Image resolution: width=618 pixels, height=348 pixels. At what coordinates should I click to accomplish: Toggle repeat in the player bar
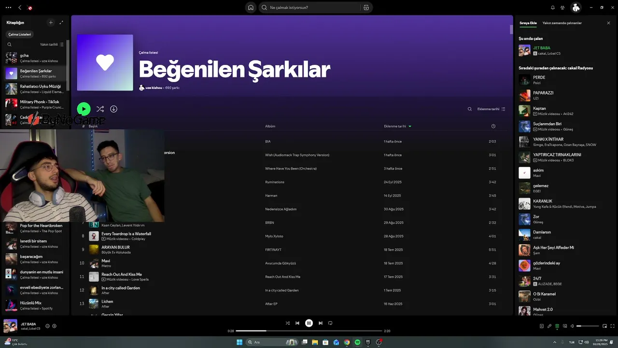(x=330, y=323)
